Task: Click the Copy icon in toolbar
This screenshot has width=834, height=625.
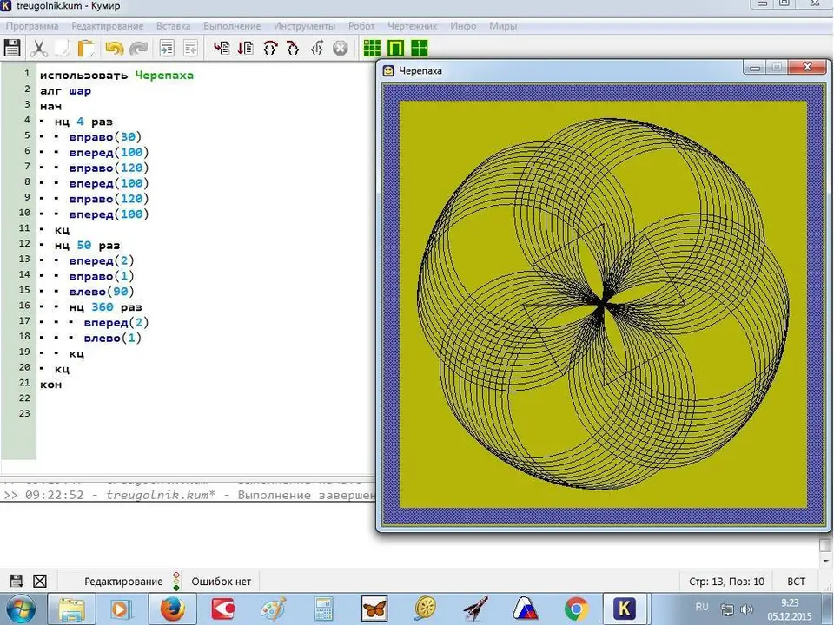Action: pos(63,48)
